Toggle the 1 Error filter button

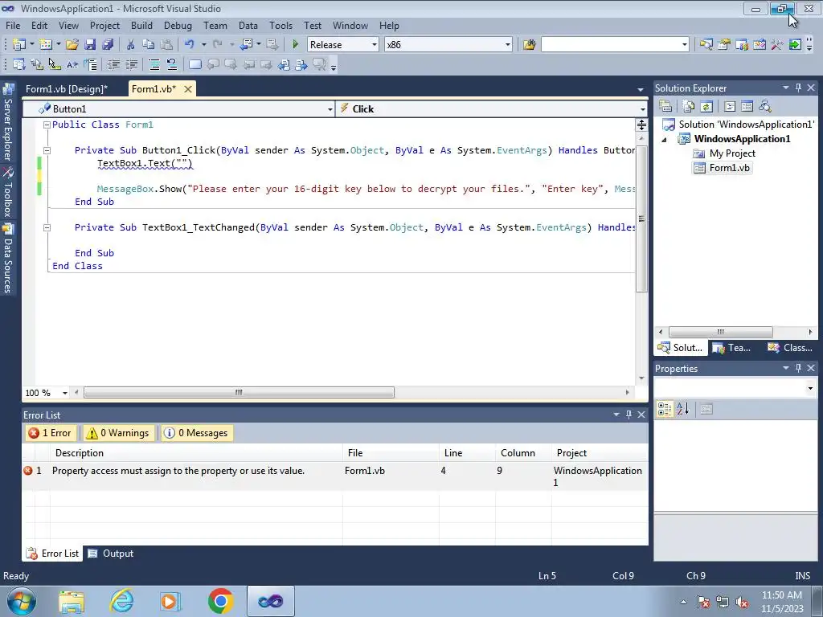51,433
